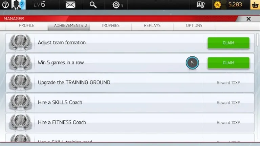This screenshot has height=146, width=260.
Task: Open the mail envelope inbox
Action: click(x=70, y=5)
